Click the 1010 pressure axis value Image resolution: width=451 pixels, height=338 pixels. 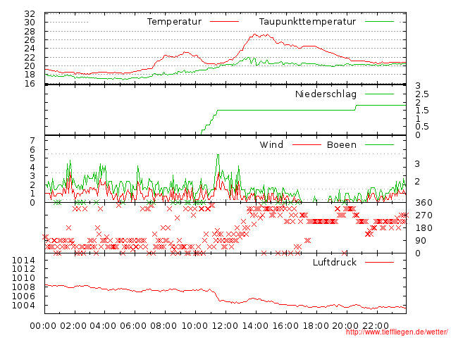[23, 278]
